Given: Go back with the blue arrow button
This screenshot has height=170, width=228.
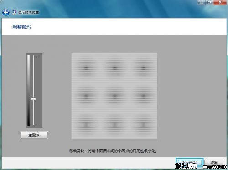Looking at the screenshot, I should (x=6, y=12).
